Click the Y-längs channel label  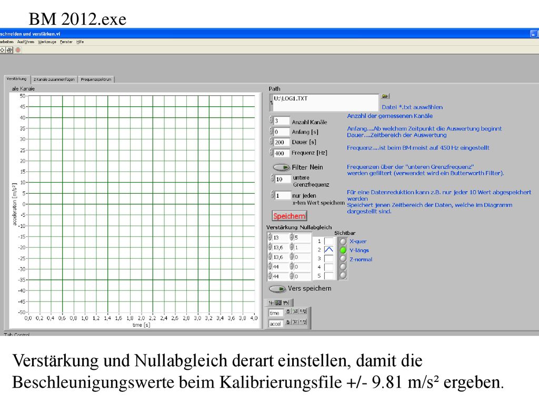coord(359,250)
